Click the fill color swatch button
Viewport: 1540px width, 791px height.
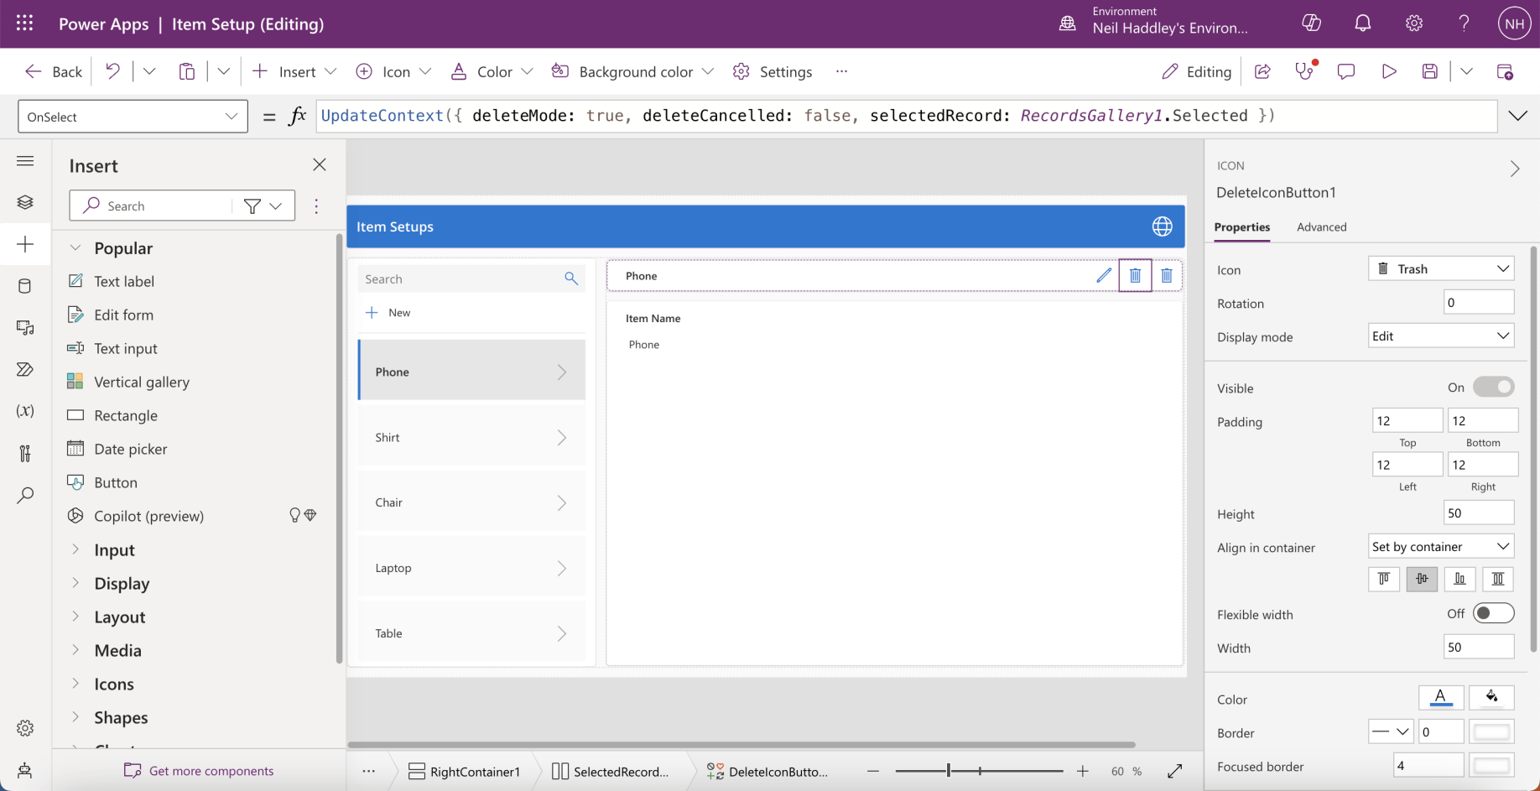click(1491, 697)
